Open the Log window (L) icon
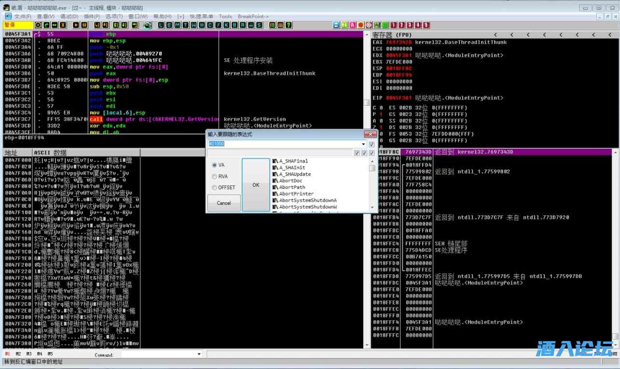Viewport: 620px width, 369px height. pos(161,25)
